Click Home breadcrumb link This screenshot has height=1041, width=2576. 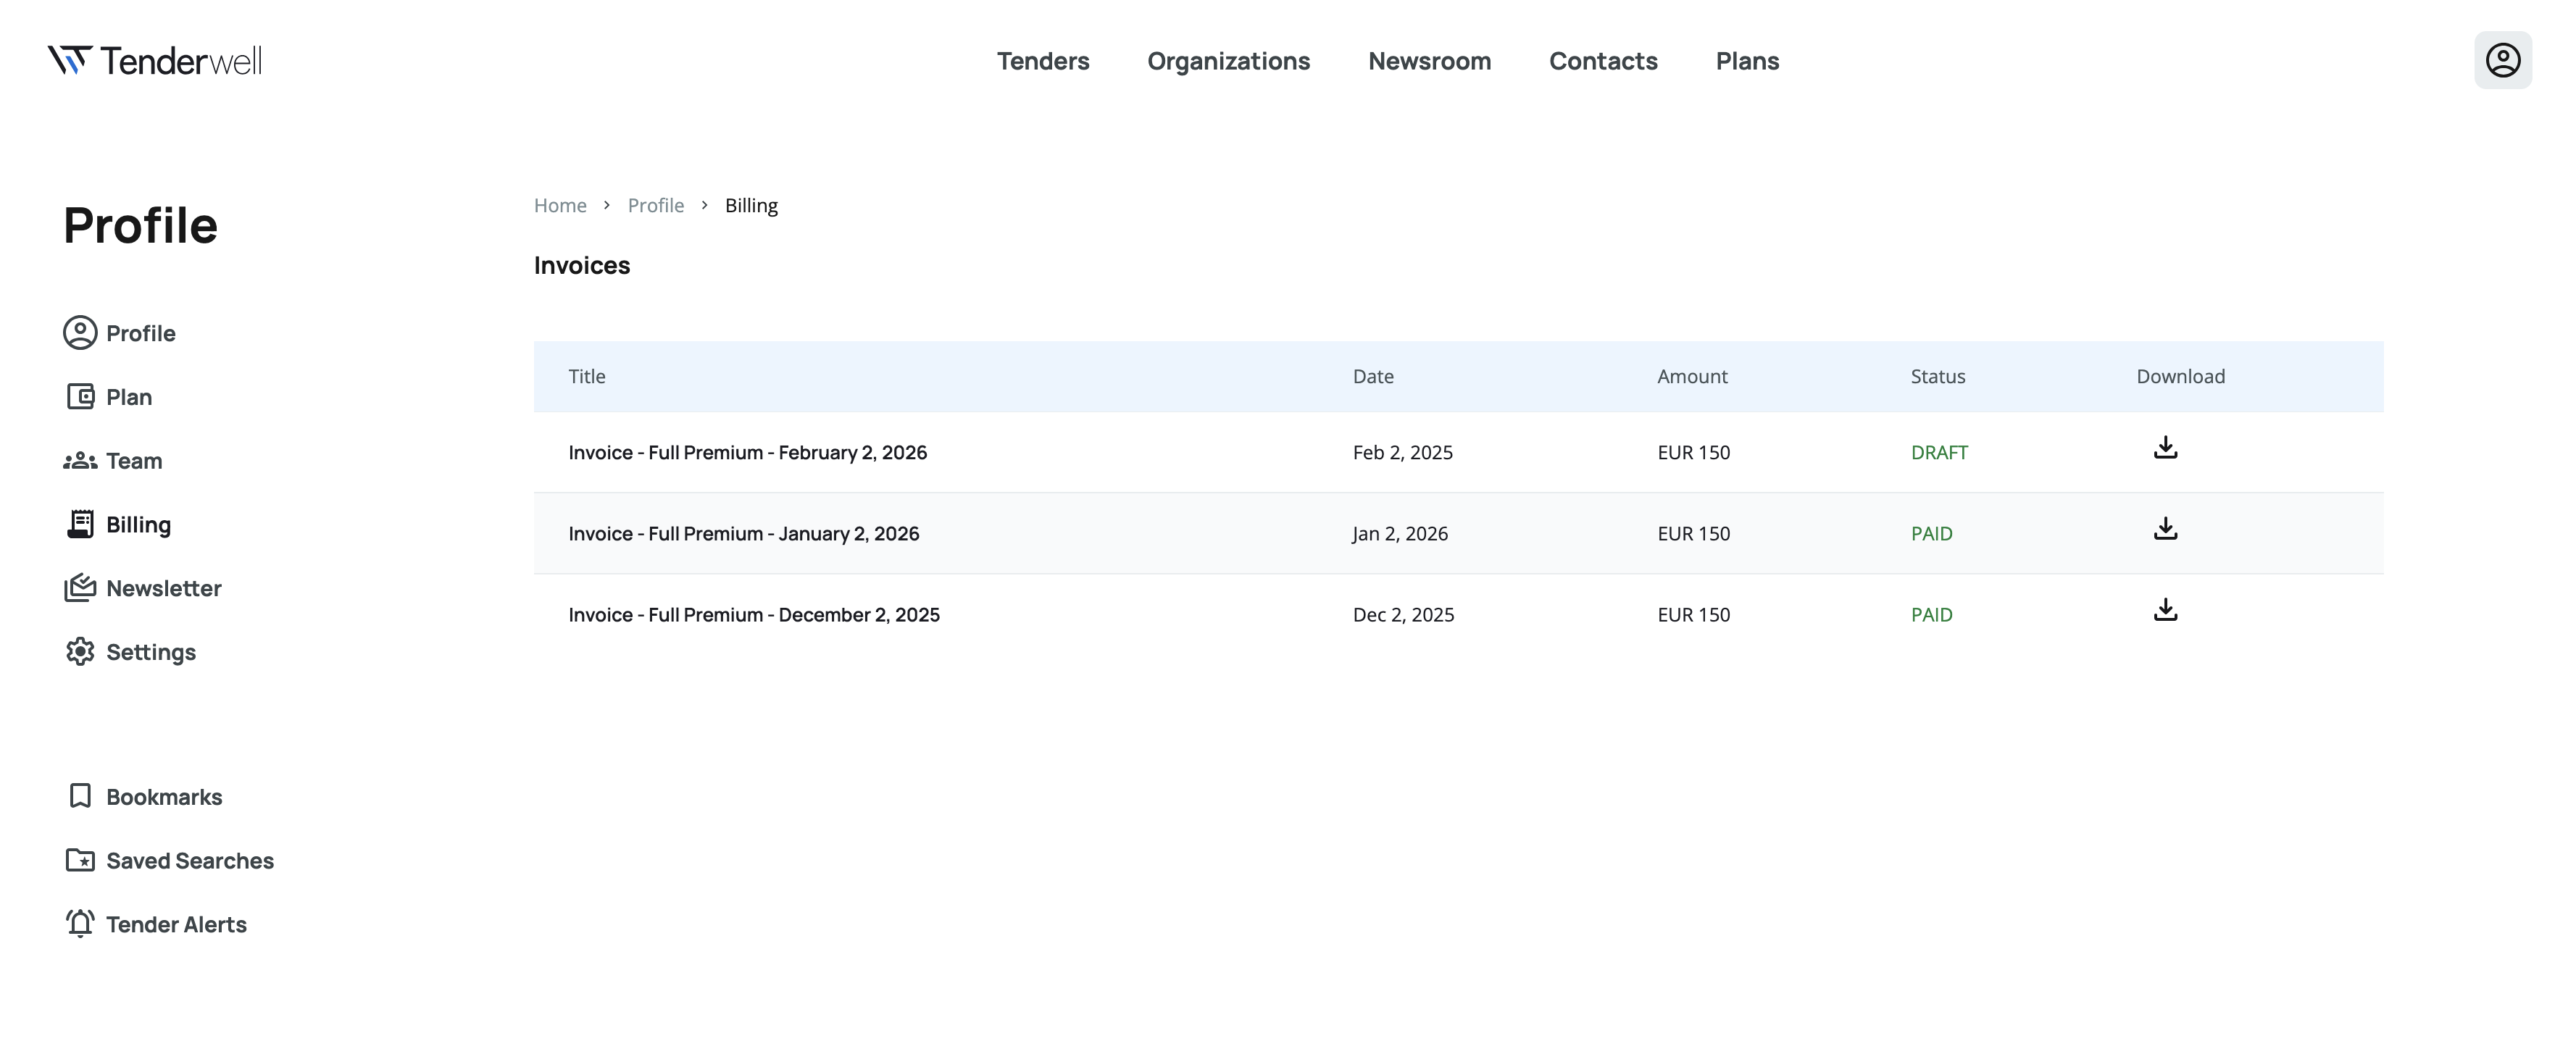(560, 205)
